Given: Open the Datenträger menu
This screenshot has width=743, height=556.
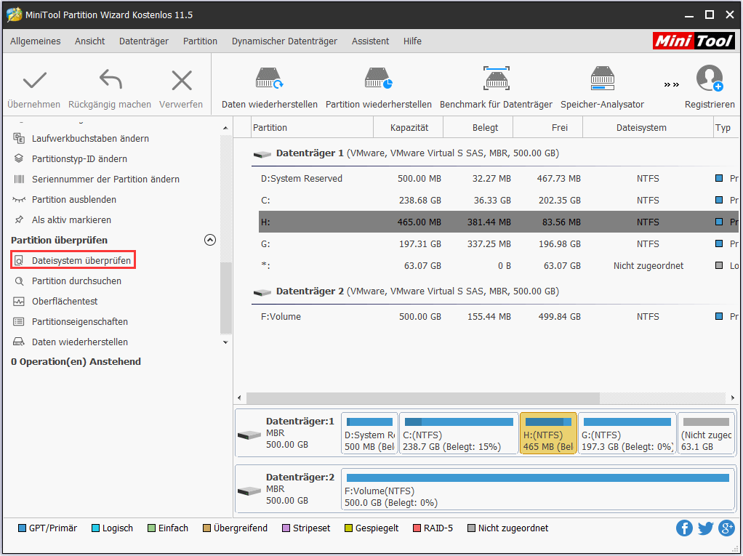Looking at the screenshot, I should pos(144,41).
